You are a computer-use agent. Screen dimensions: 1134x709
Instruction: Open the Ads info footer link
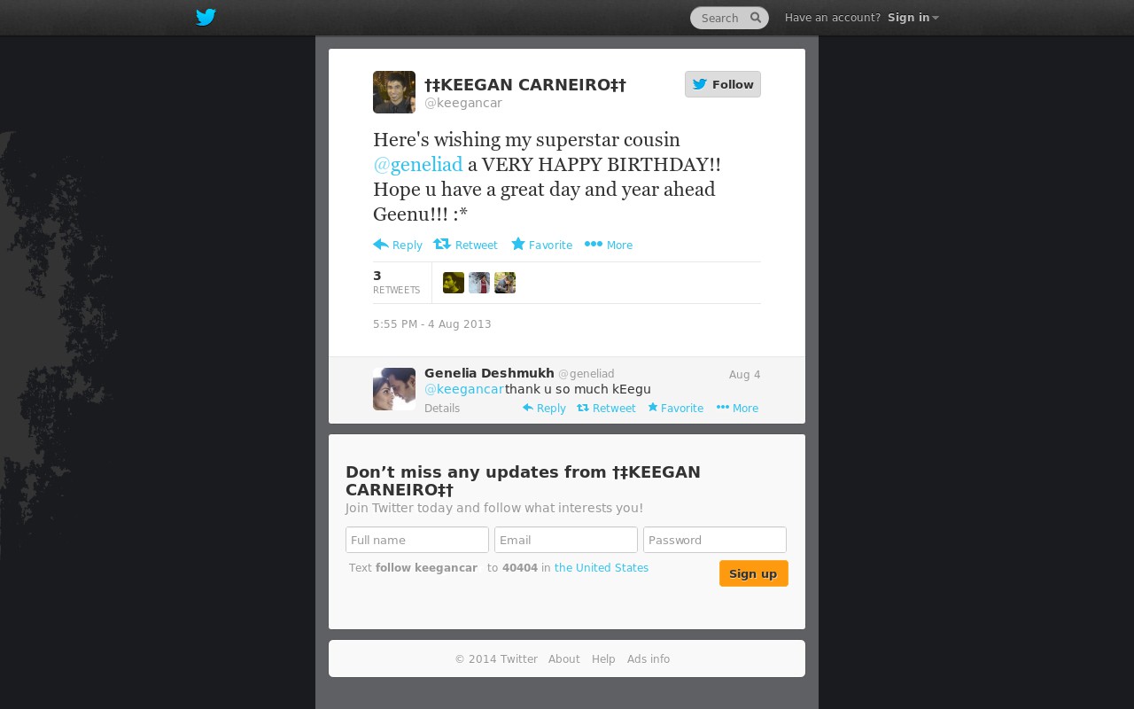point(649,659)
